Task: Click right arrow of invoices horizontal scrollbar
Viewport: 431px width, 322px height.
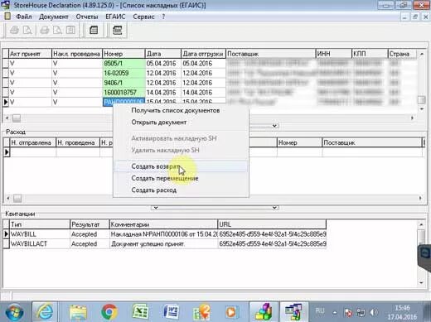Action: point(412,118)
